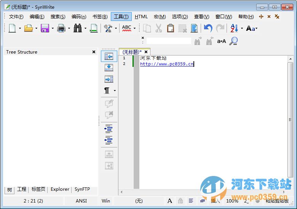
Task: Switch to the SynFTP panel tab
Action: click(x=82, y=189)
